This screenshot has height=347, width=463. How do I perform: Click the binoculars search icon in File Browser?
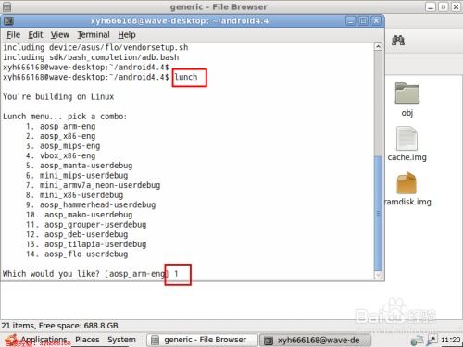398,40
